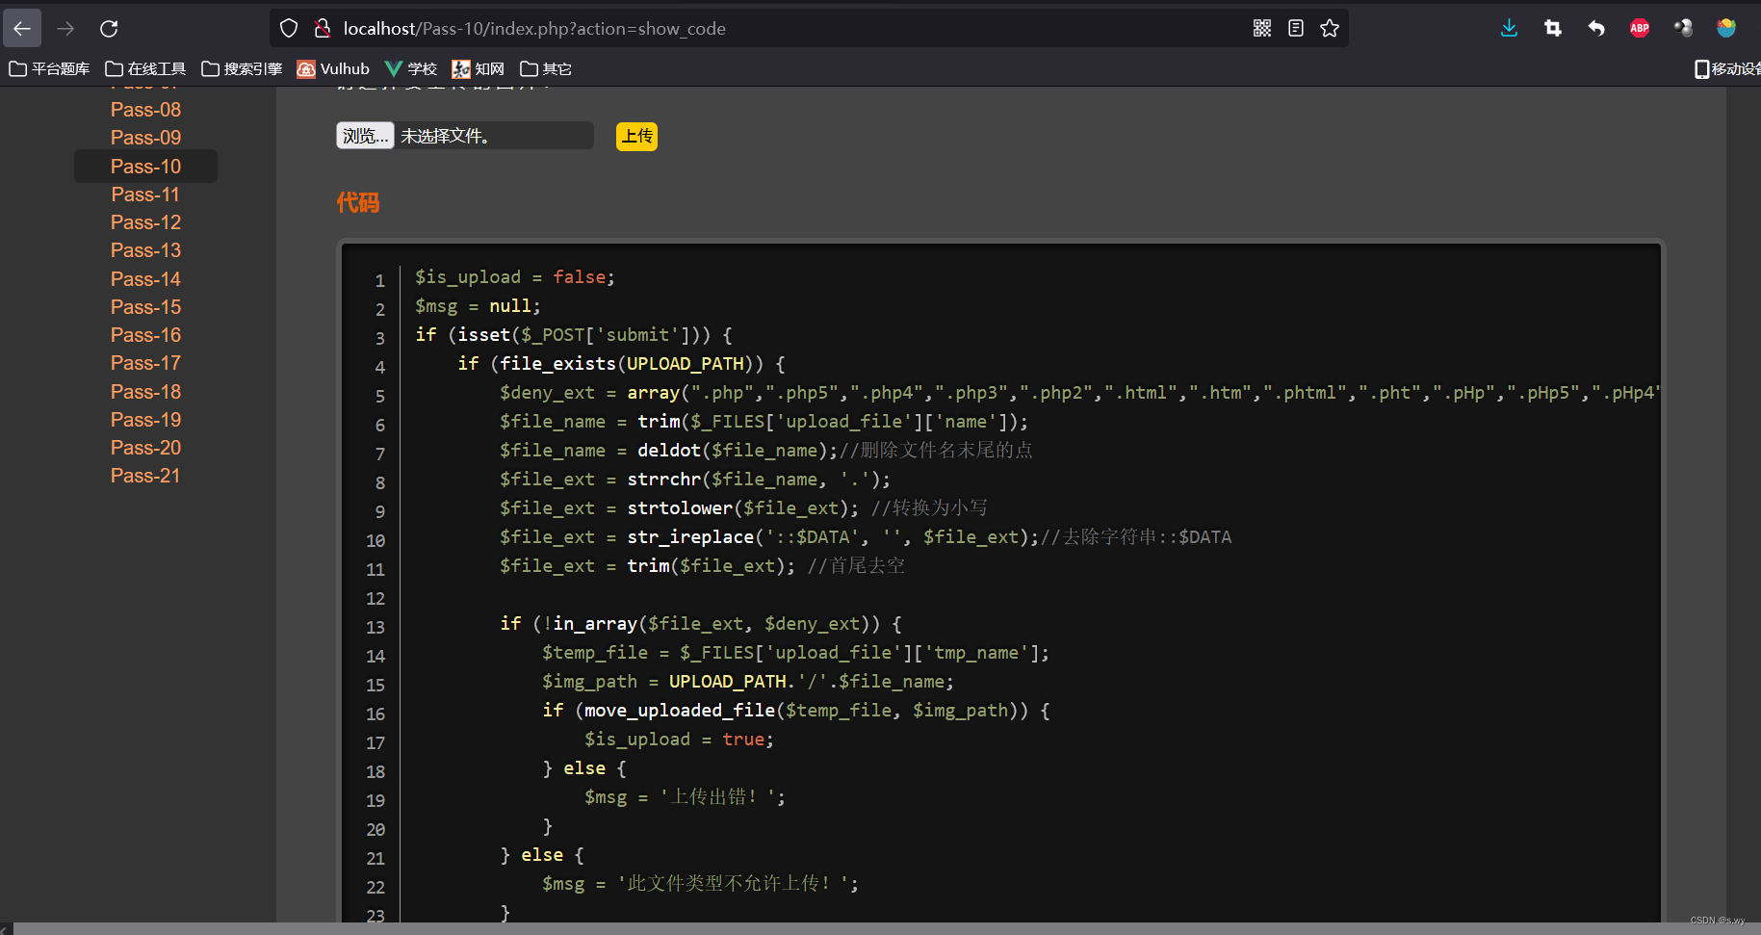The width and height of the screenshot is (1761, 935).
Task: Open the QR code generator icon
Action: (x=1262, y=28)
